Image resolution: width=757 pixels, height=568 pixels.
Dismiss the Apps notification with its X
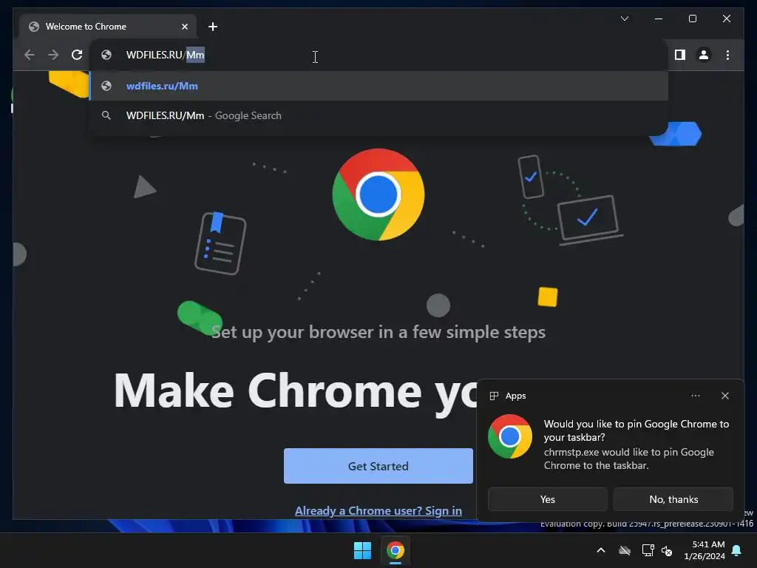click(724, 396)
